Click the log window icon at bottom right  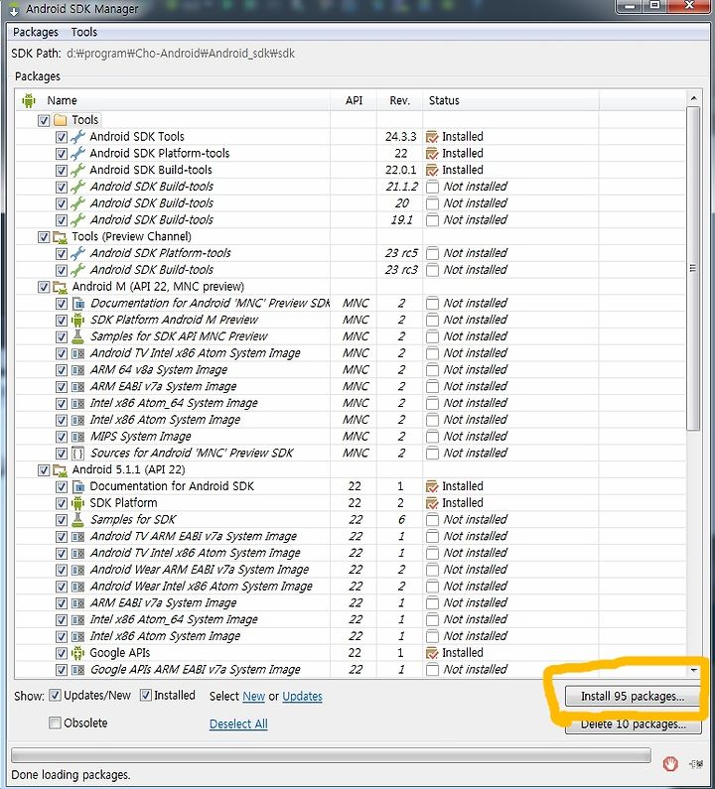tap(696, 764)
